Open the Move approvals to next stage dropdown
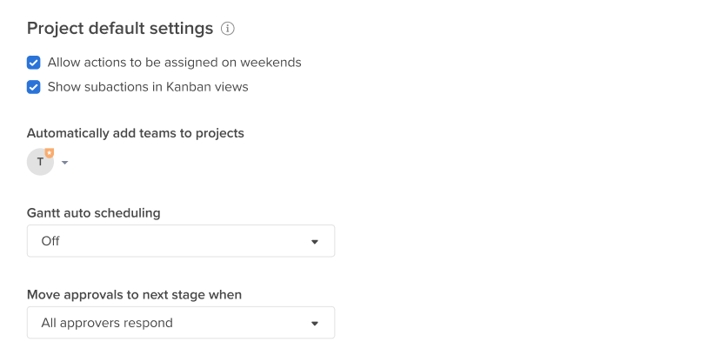The height and width of the screenshot is (362, 708). coord(181,323)
